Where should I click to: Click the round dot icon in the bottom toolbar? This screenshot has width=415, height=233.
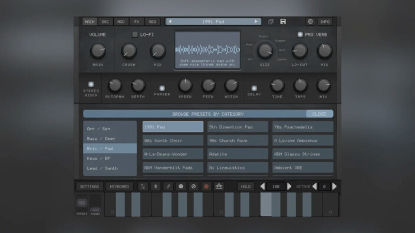tap(181, 187)
